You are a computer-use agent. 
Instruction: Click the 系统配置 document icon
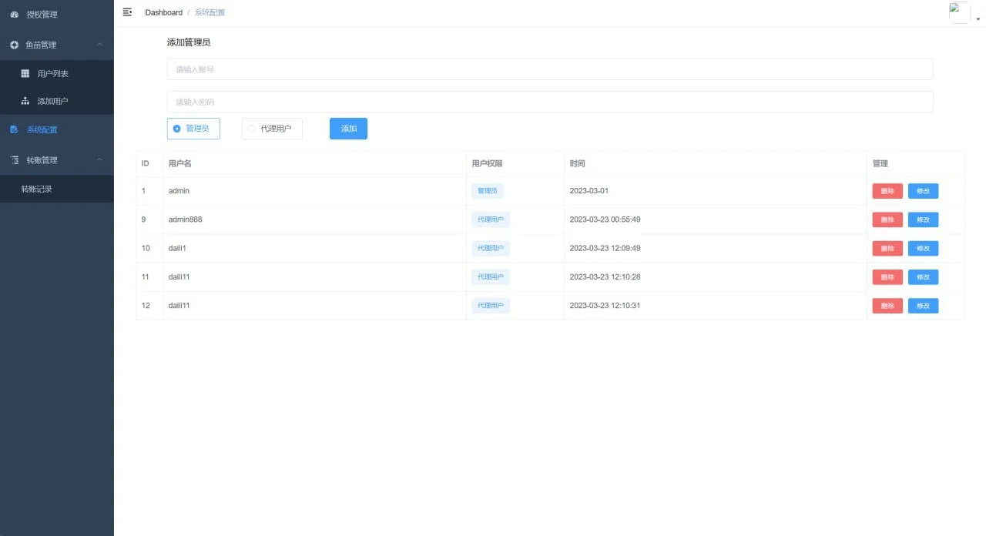[14, 129]
